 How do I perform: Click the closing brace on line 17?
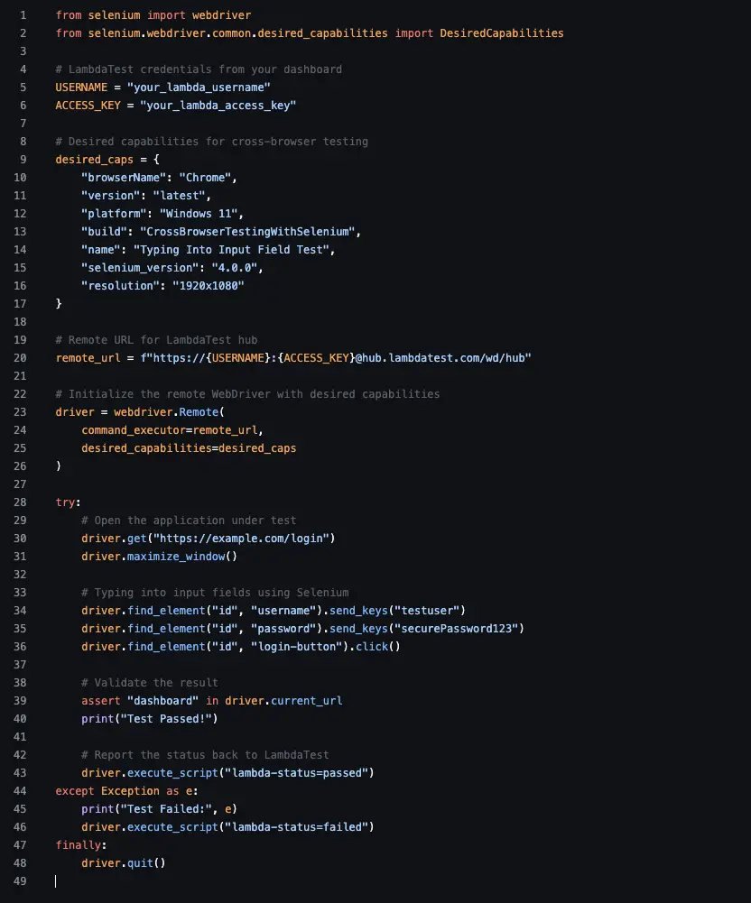(58, 303)
